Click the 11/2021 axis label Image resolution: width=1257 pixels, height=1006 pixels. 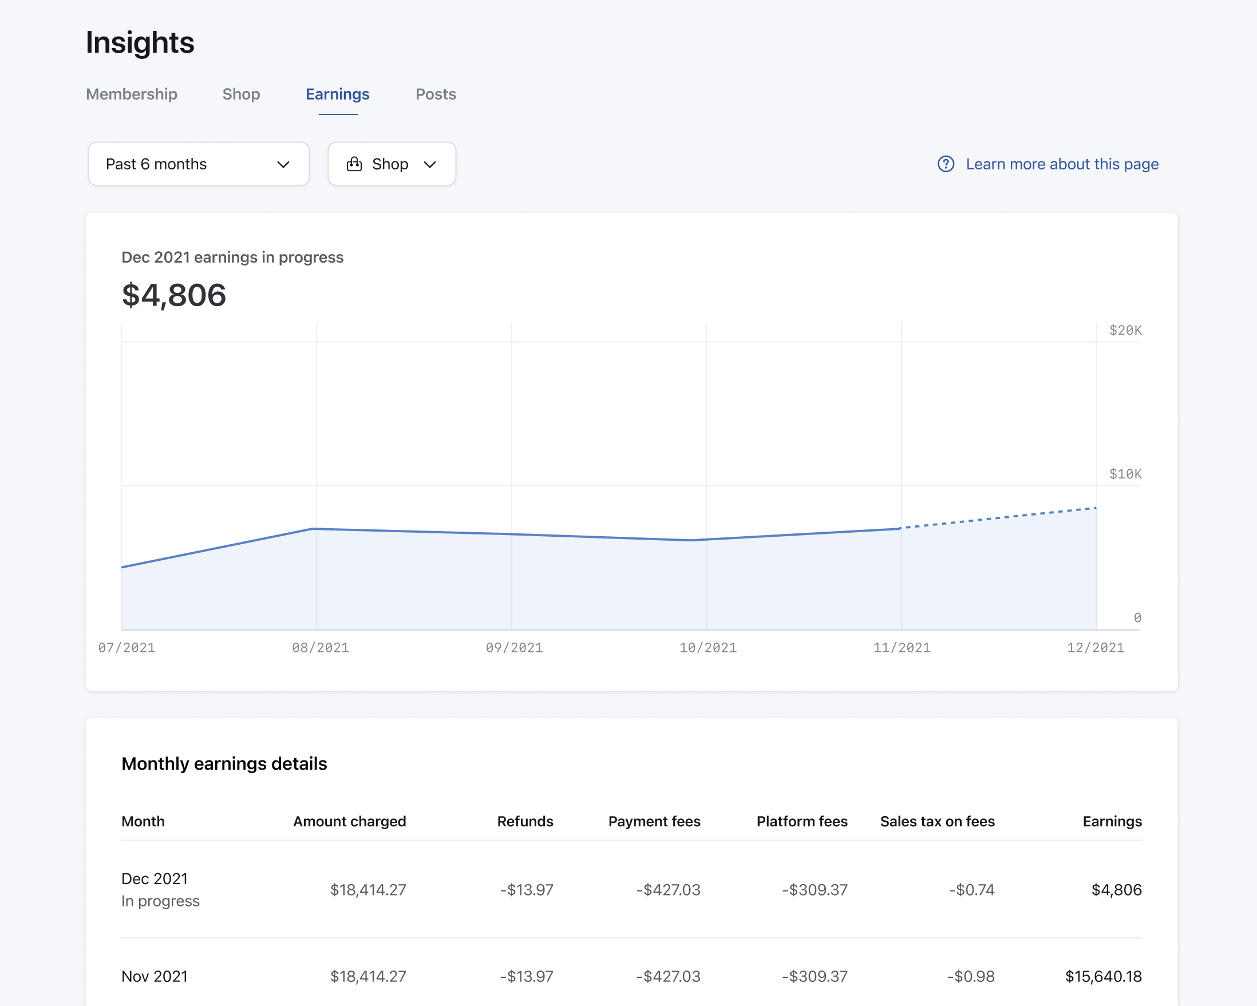tap(902, 648)
